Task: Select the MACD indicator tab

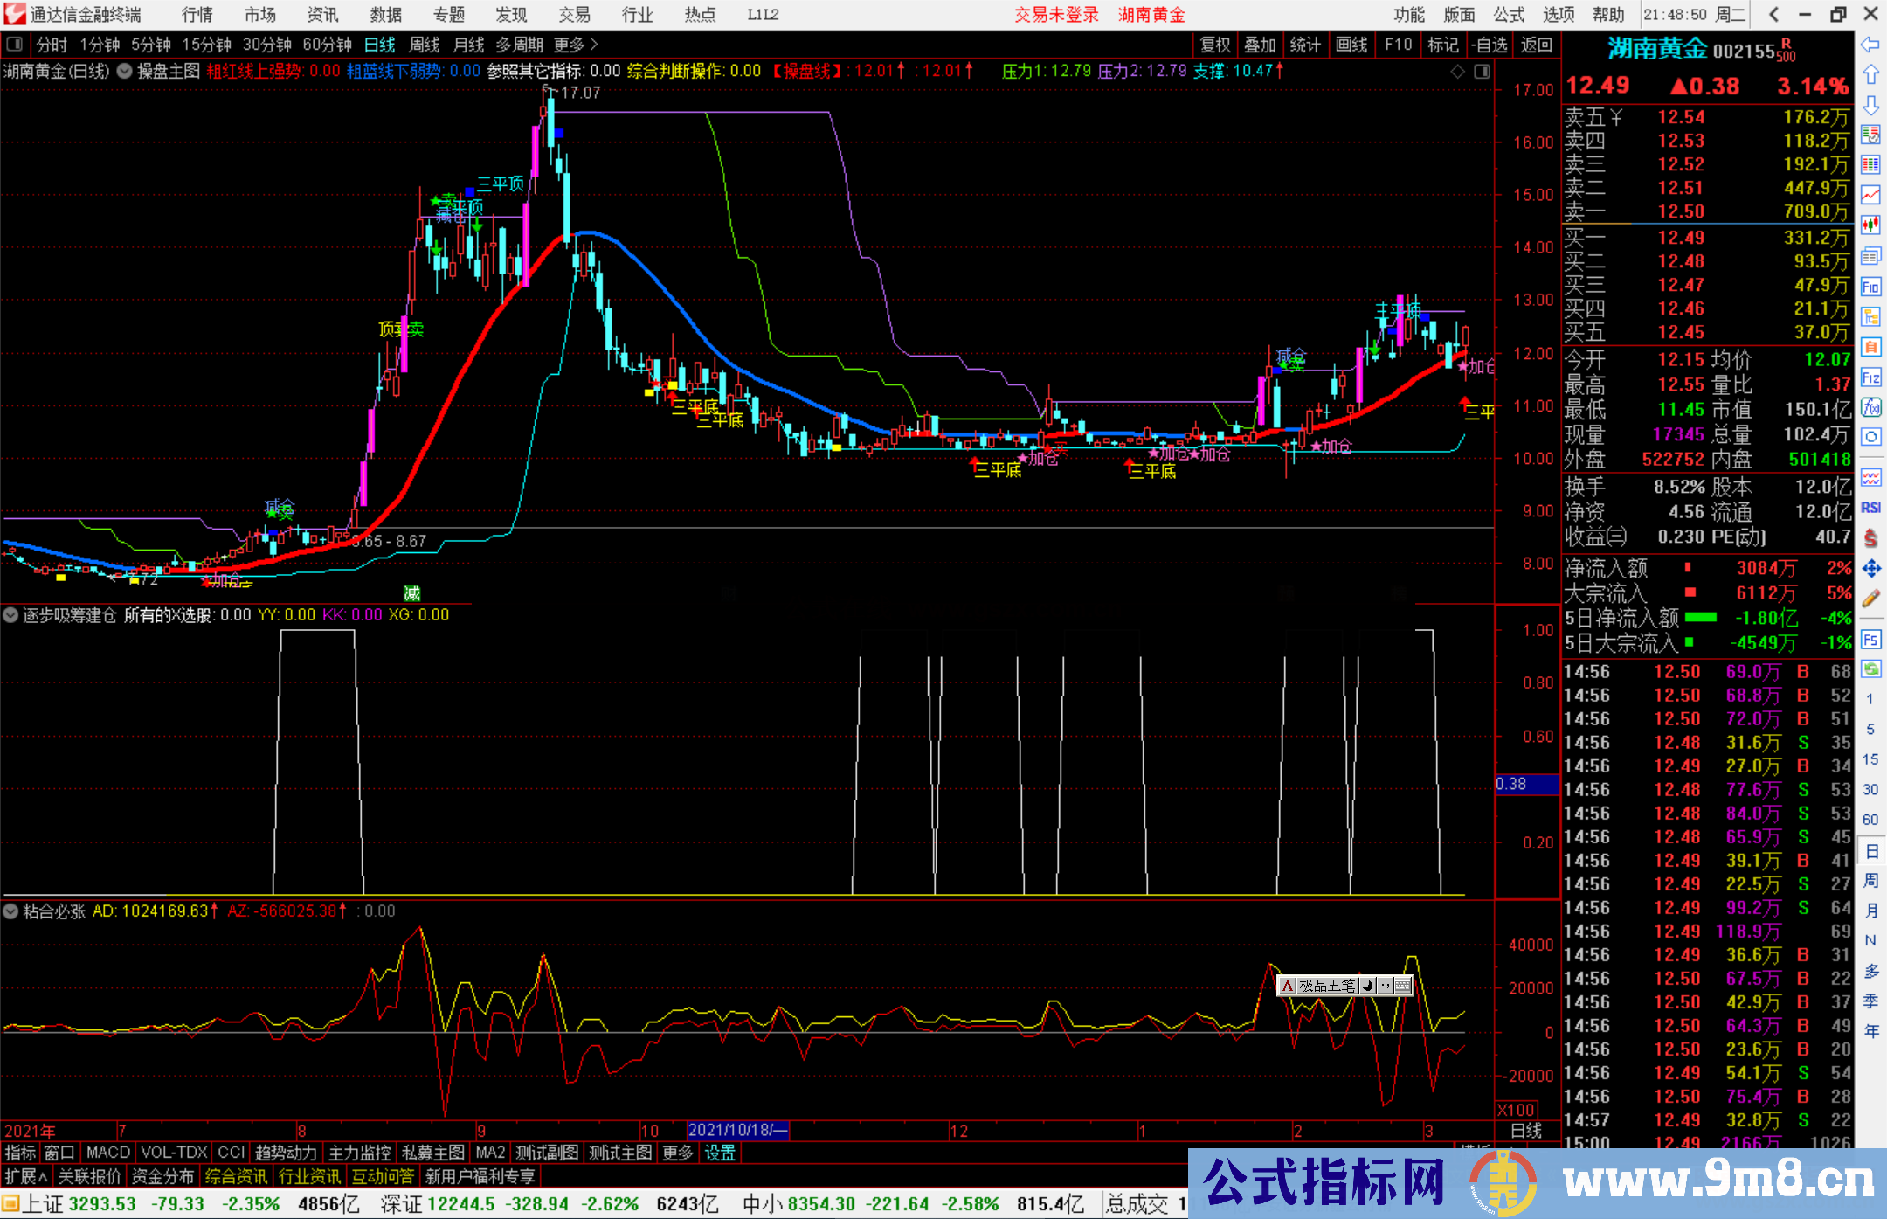Action: pos(107,1153)
